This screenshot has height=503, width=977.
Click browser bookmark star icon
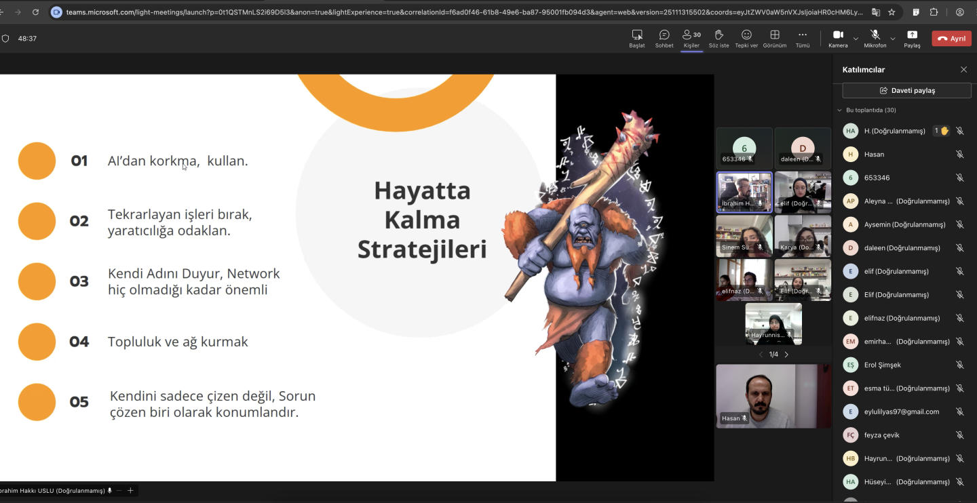click(x=892, y=12)
